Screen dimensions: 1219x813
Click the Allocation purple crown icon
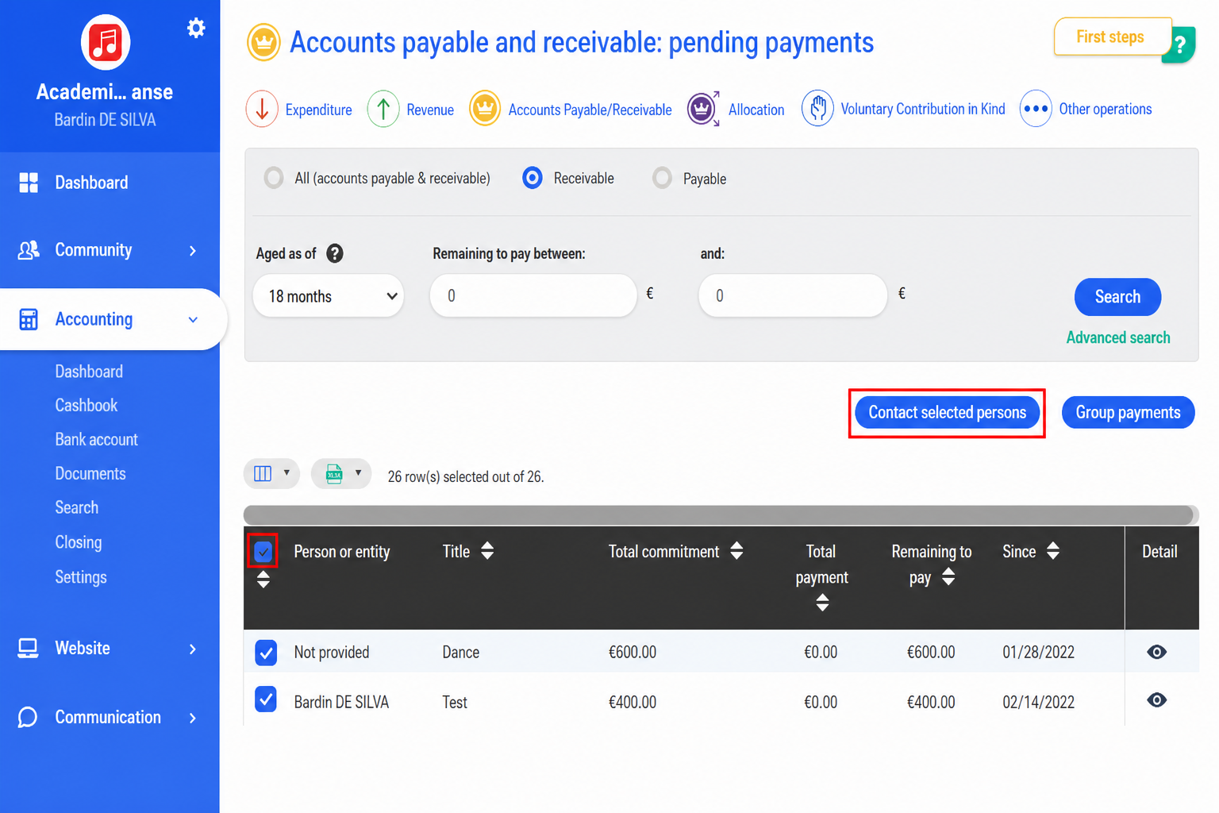pyautogui.click(x=703, y=109)
